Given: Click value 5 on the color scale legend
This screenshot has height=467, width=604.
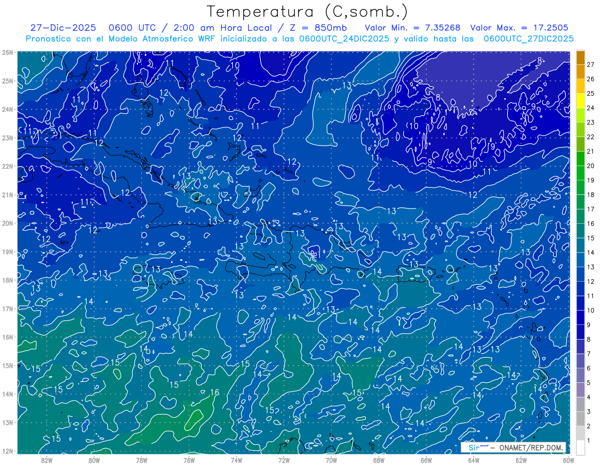Looking at the screenshot, I should 589,383.
